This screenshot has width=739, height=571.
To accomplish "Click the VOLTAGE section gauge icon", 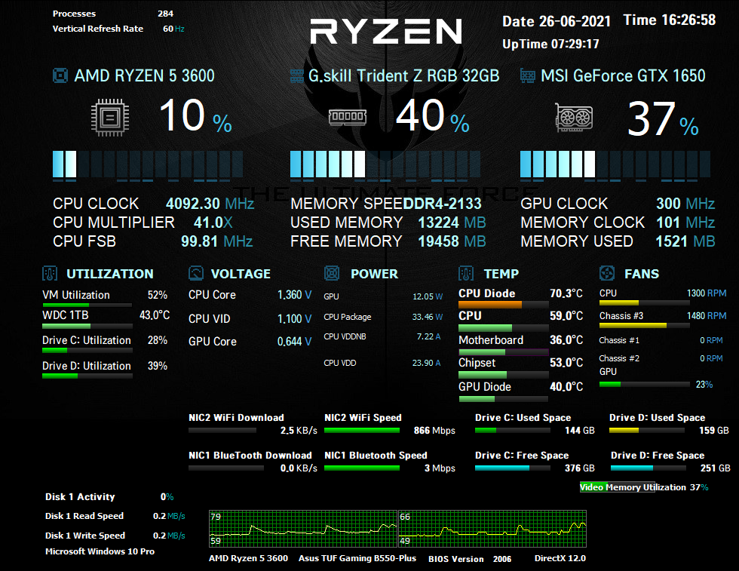I will (196, 274).
